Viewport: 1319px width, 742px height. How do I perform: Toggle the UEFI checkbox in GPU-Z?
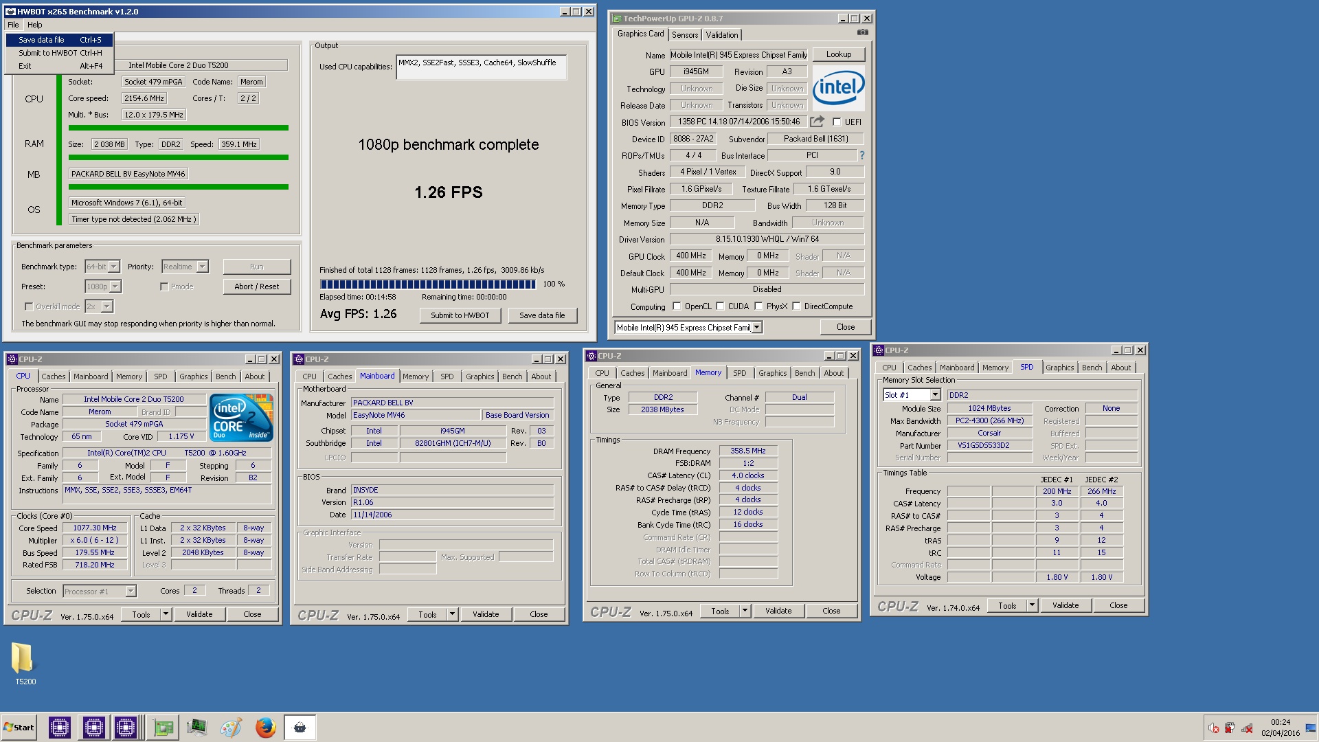point(837,122)
